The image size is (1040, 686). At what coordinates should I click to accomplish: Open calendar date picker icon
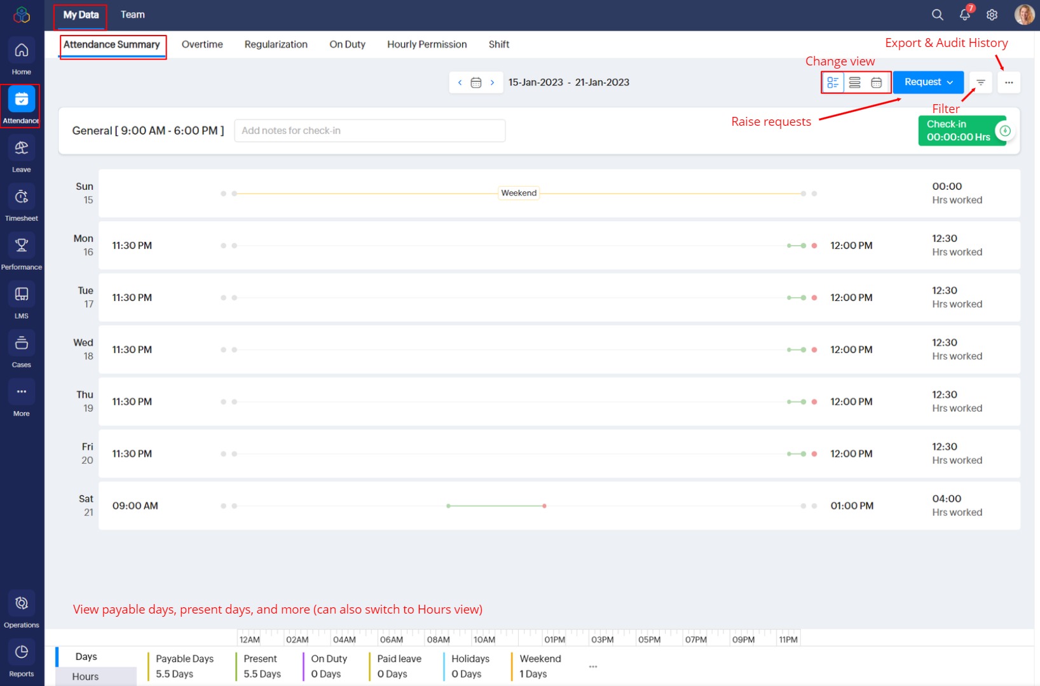coord(476,83)
